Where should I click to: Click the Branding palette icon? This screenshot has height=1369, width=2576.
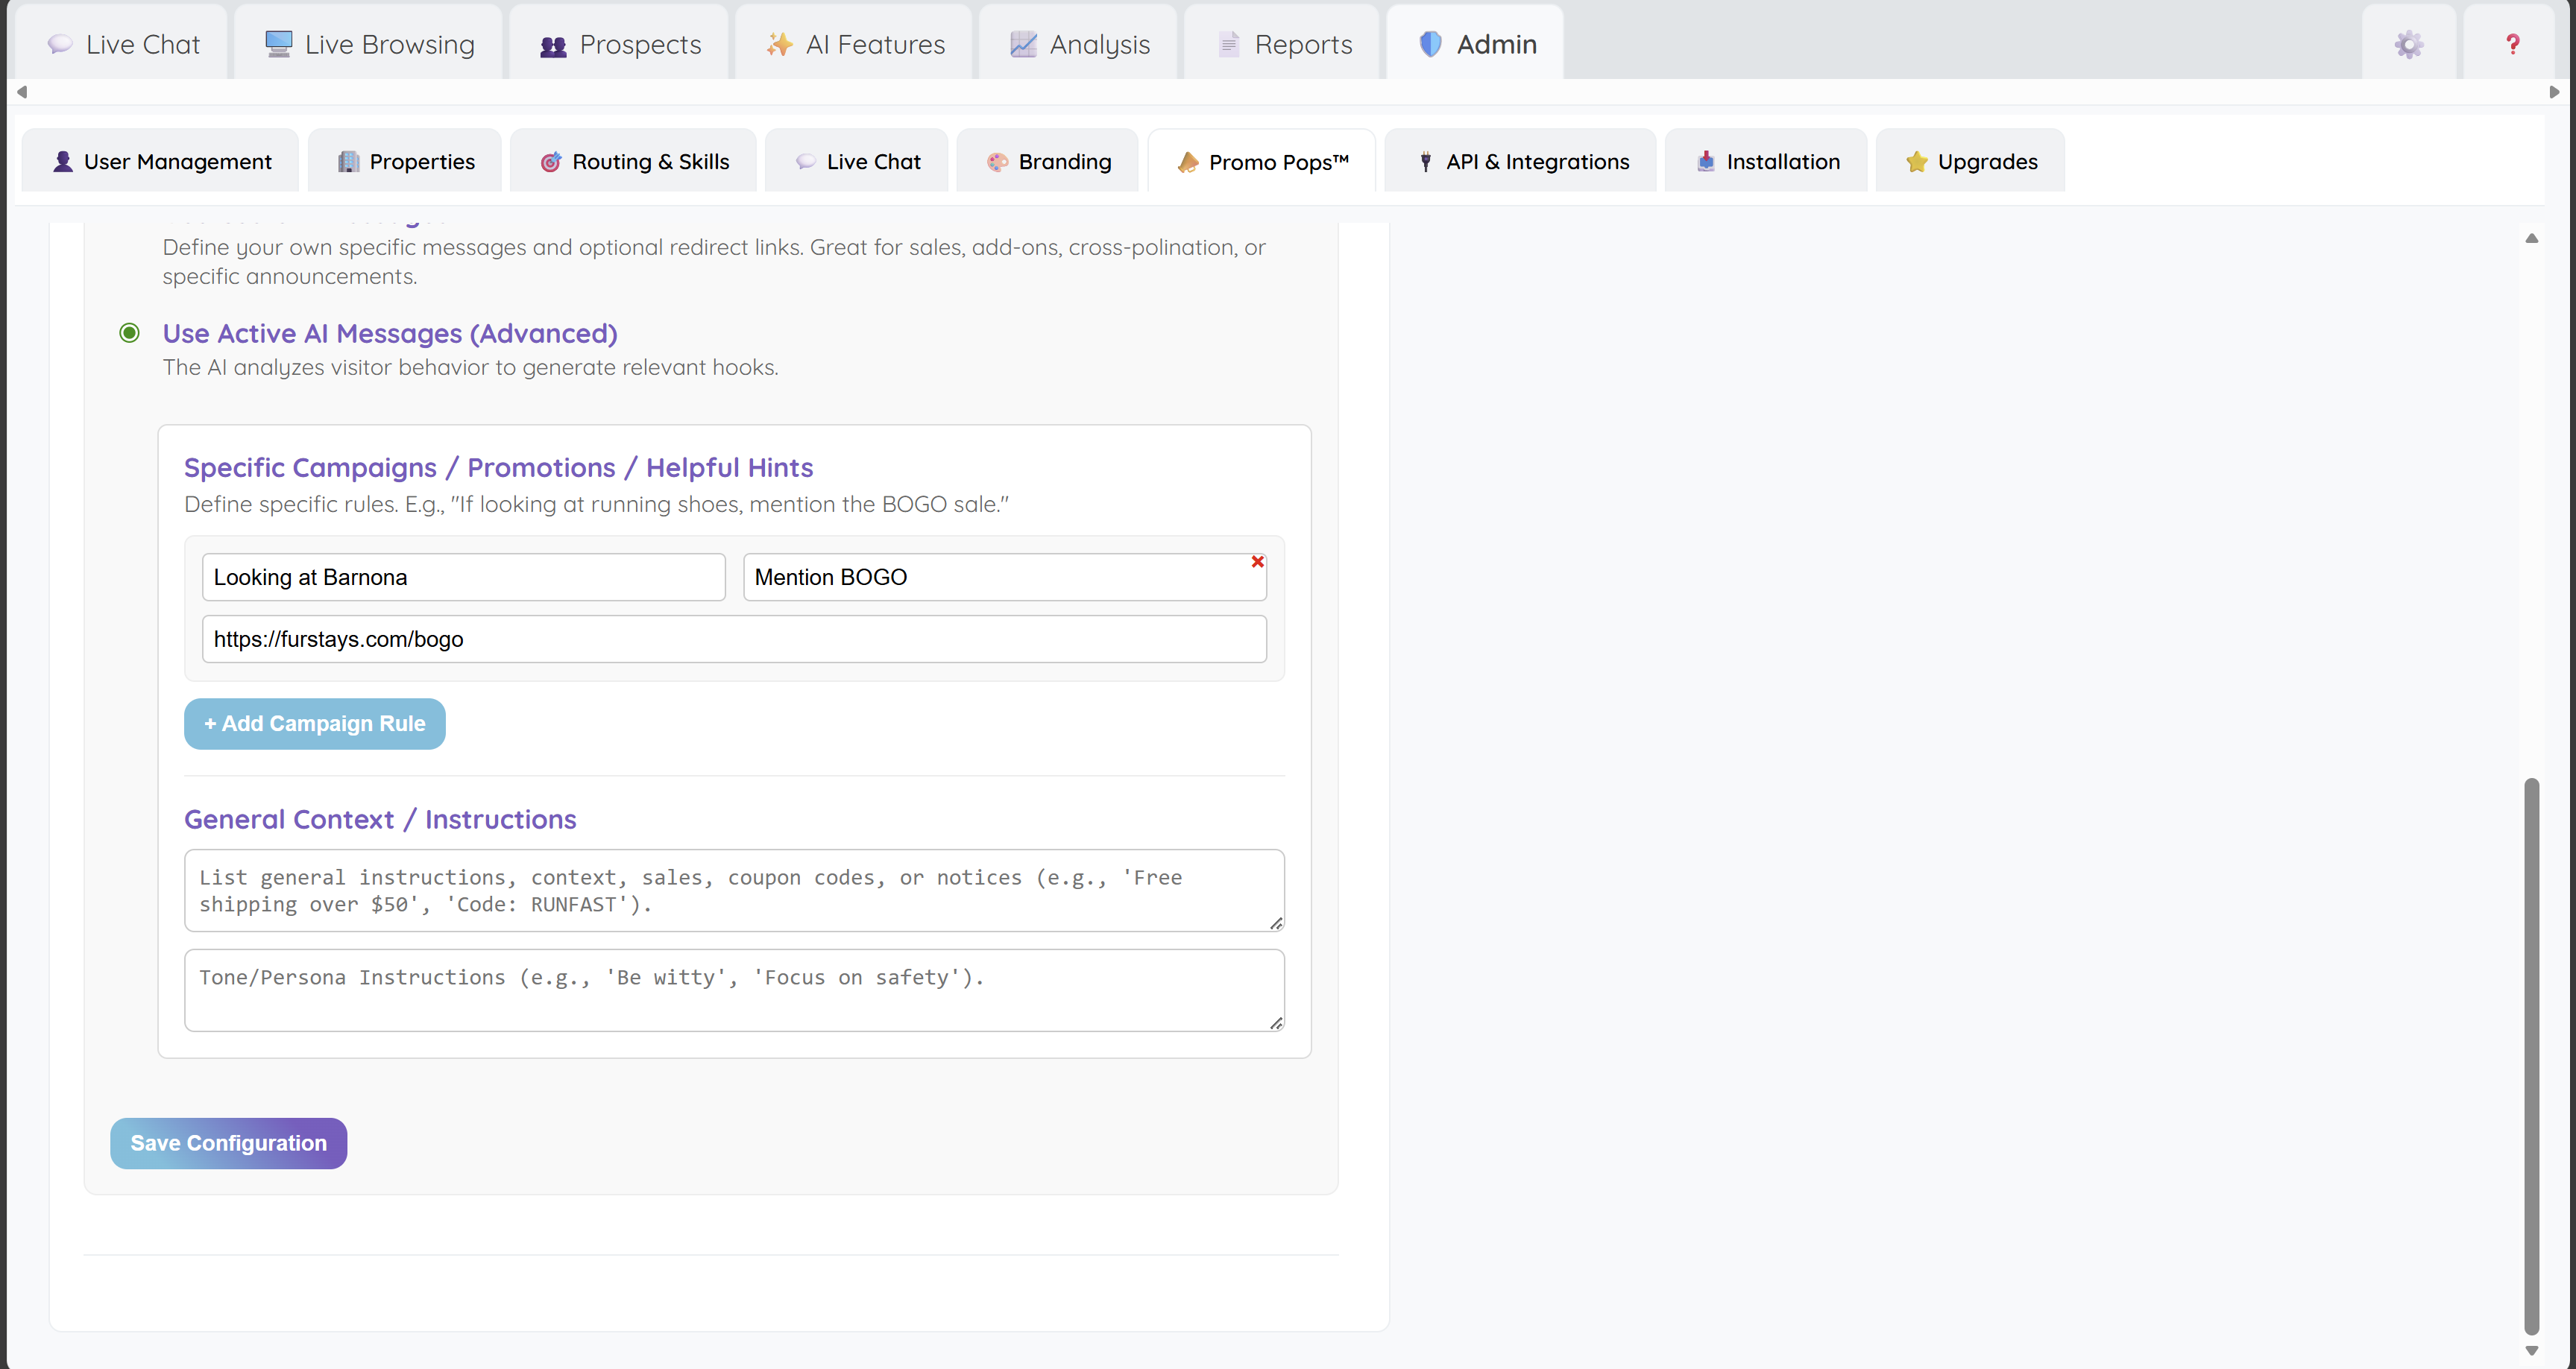(x=997, y=162)
